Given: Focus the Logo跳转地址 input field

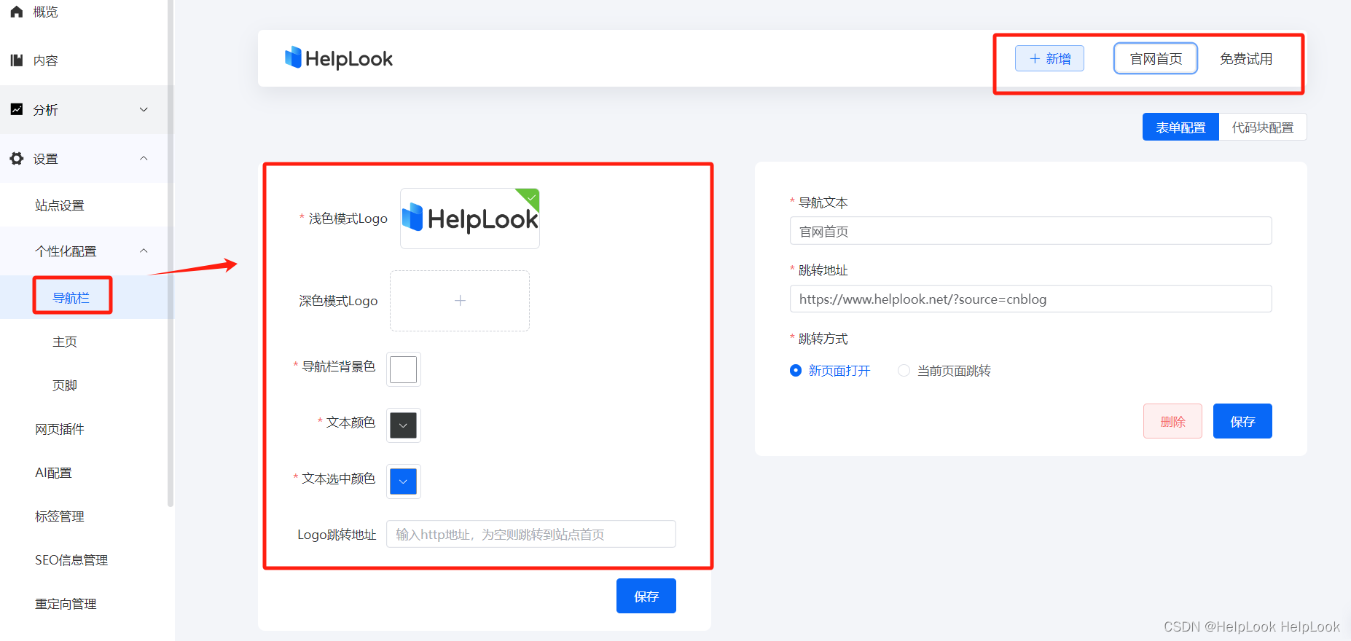Looking at the screenshot, I should [x=531, y=534].
